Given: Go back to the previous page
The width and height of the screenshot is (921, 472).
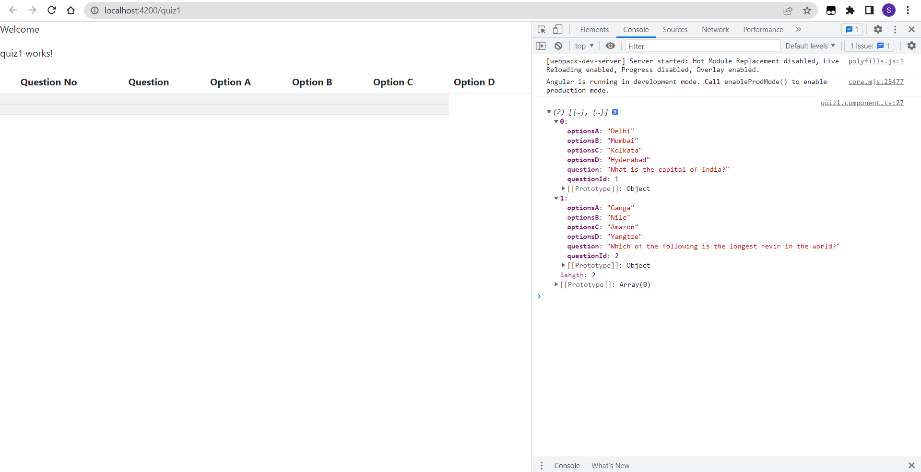Looking at the screenshot, I should [x=13, y=10].
